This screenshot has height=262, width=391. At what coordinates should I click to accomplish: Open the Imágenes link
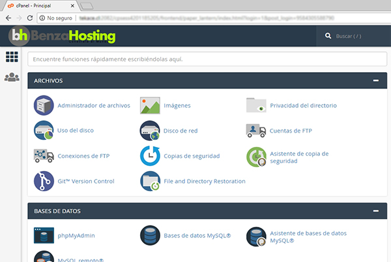[x=177, y=105]
